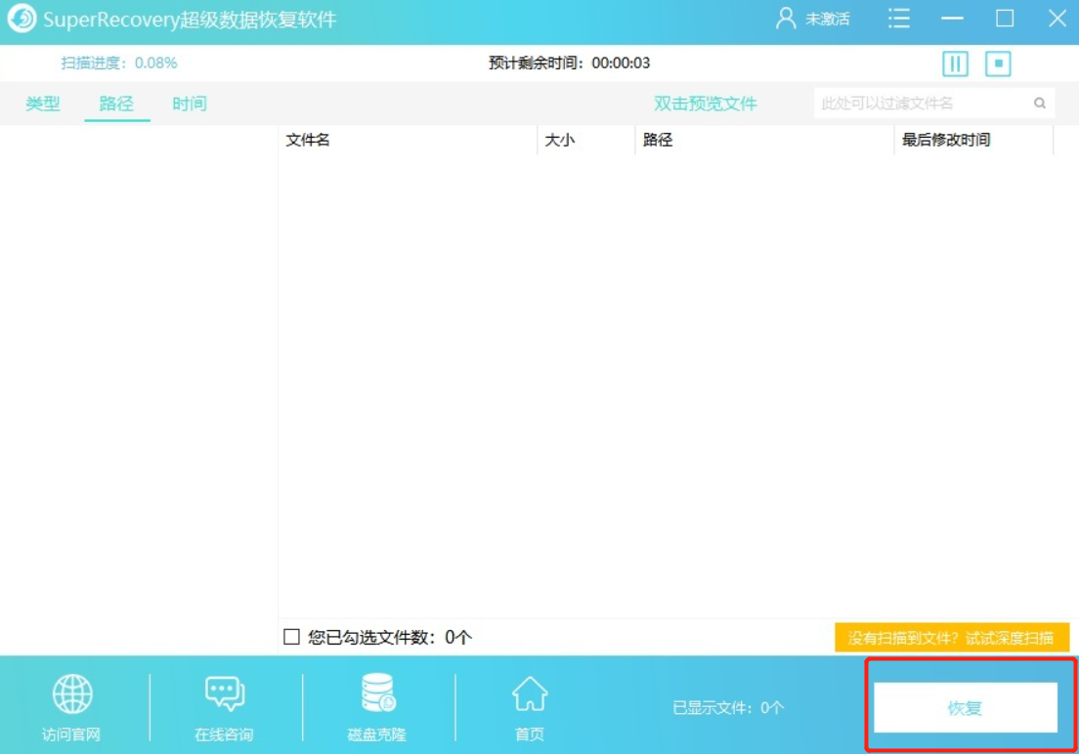Select the 路径 tab
Viewport: 1079px width, 754px height.
pos(116,104)
